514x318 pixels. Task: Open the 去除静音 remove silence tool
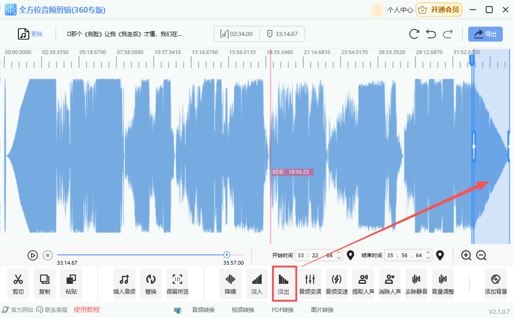click(416, 283)
